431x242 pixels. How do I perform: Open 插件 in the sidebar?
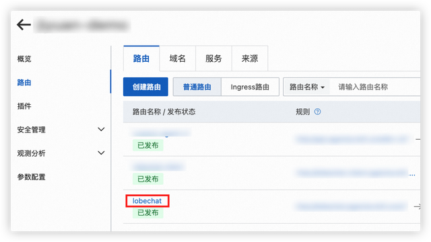coord(24,106)
